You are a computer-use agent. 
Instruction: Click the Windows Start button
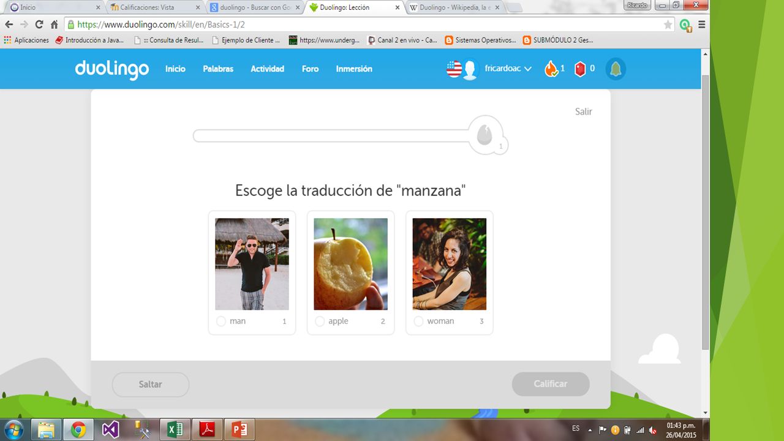point(14,430)
